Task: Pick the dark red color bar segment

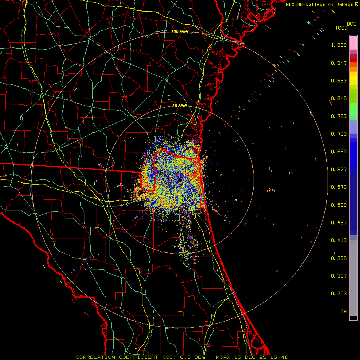Action: click(x=353, y=60)
